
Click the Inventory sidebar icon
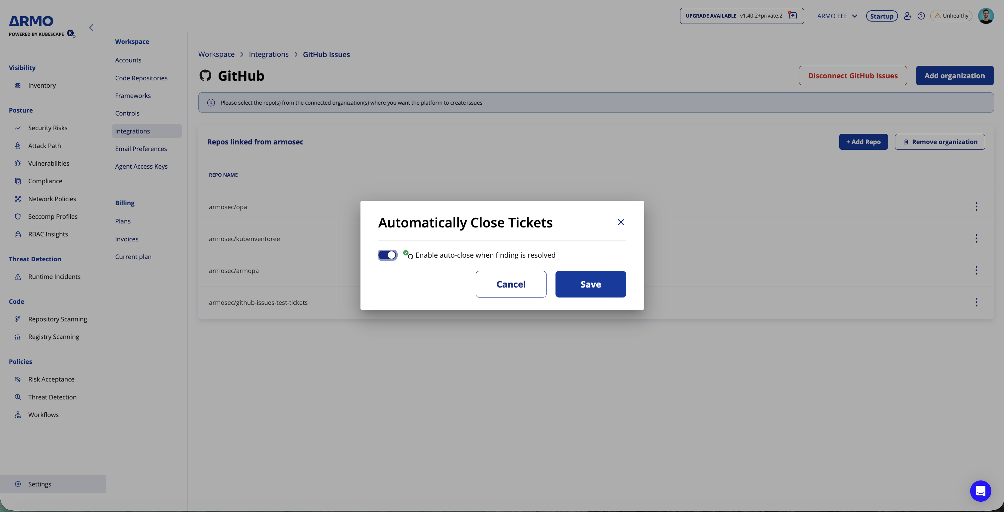(x=18, y=85)
